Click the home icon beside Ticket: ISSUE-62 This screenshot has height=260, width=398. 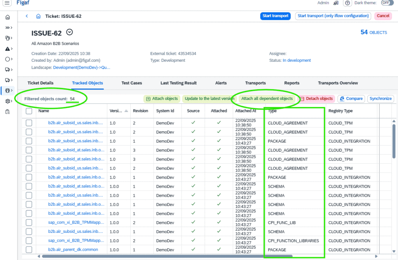coord(38,16)
